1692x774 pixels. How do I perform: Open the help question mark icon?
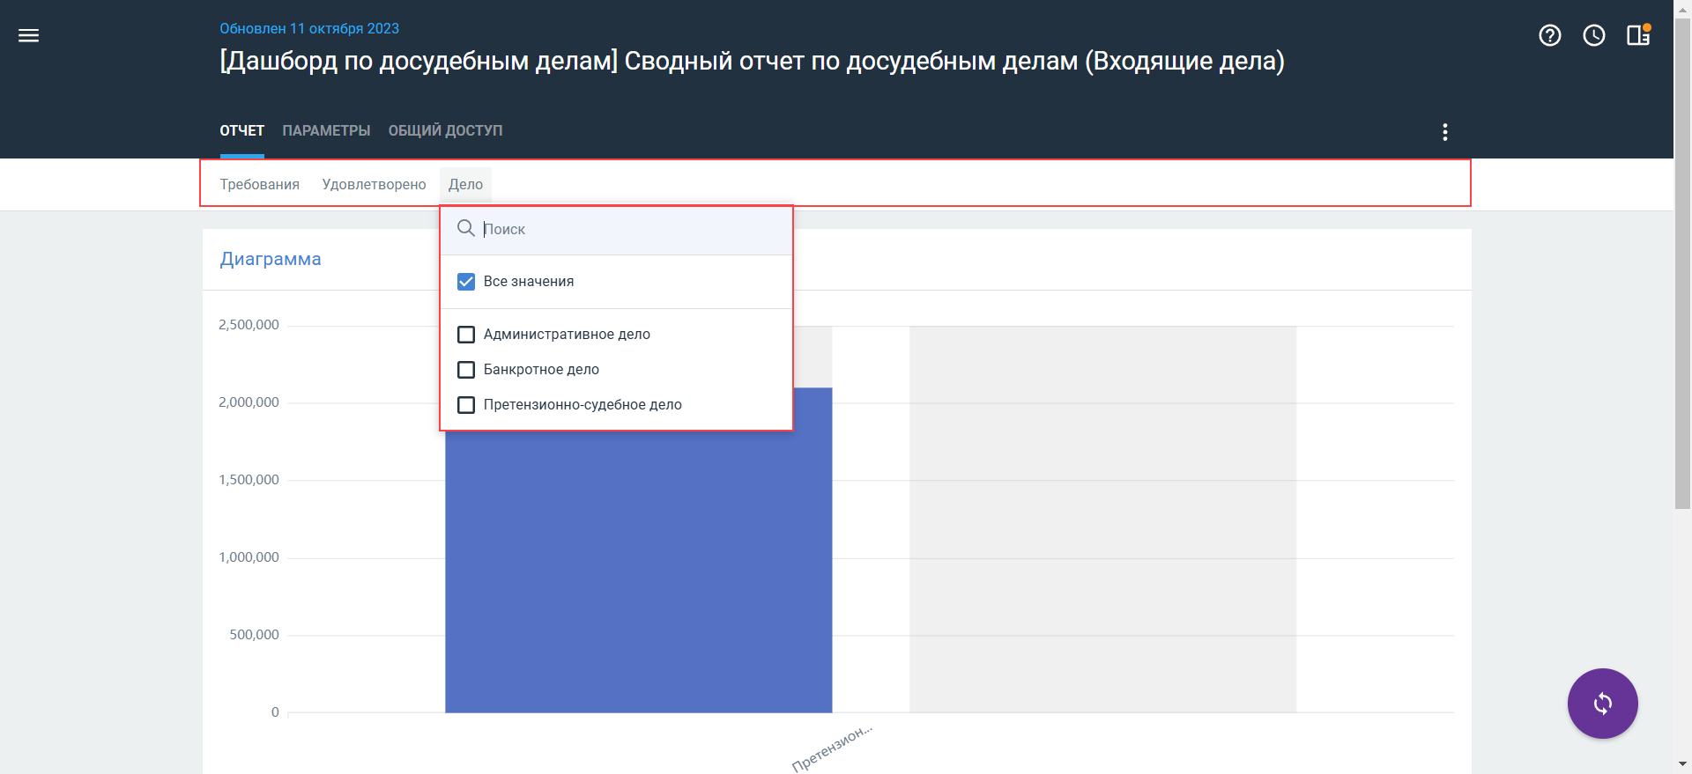pos(1549,35)
